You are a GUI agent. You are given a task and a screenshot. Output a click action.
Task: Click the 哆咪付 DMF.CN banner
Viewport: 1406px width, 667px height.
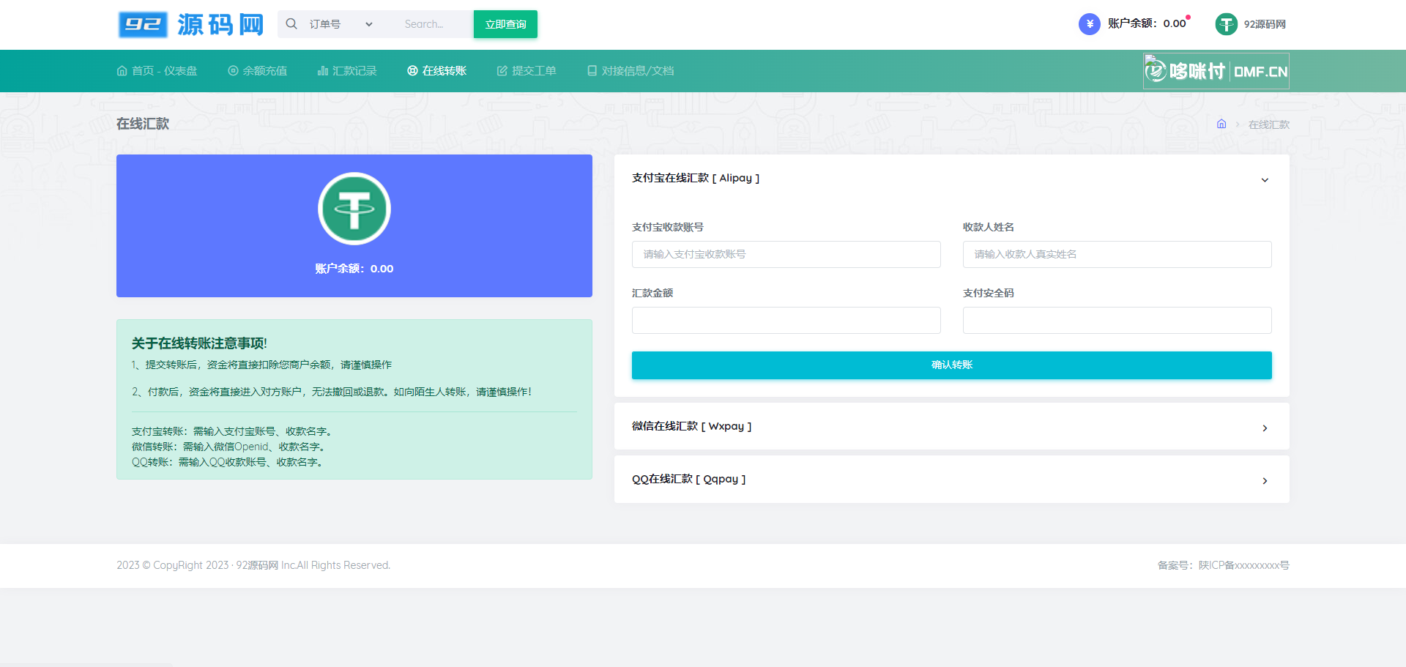tap(1216, 71)
